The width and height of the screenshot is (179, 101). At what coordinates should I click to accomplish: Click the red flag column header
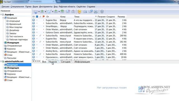pyautogui.click(x=44, y=17)
